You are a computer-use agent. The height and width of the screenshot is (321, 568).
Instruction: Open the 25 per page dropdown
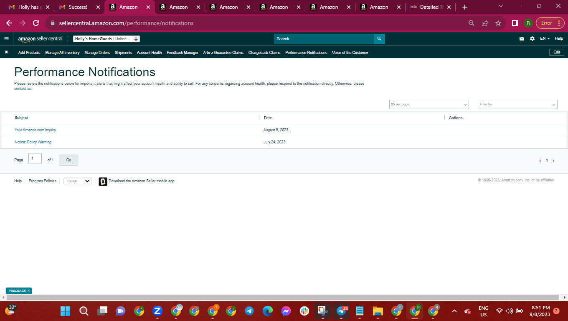429,104
